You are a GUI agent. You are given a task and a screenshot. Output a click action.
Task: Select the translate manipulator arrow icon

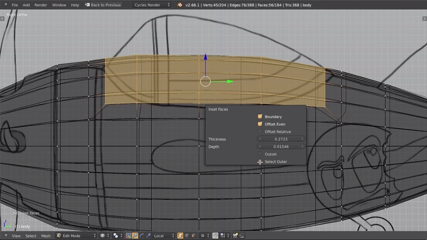tap(135, 236)
